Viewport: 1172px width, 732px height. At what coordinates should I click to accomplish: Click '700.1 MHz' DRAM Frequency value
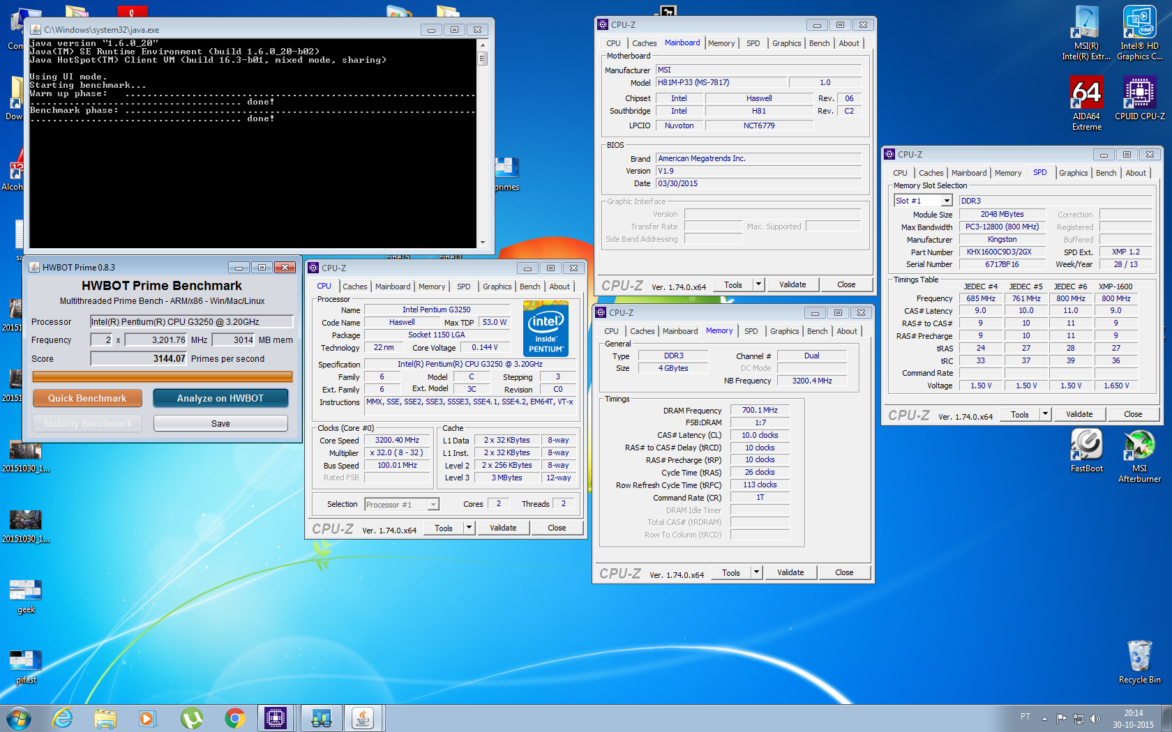click(760, 410)
